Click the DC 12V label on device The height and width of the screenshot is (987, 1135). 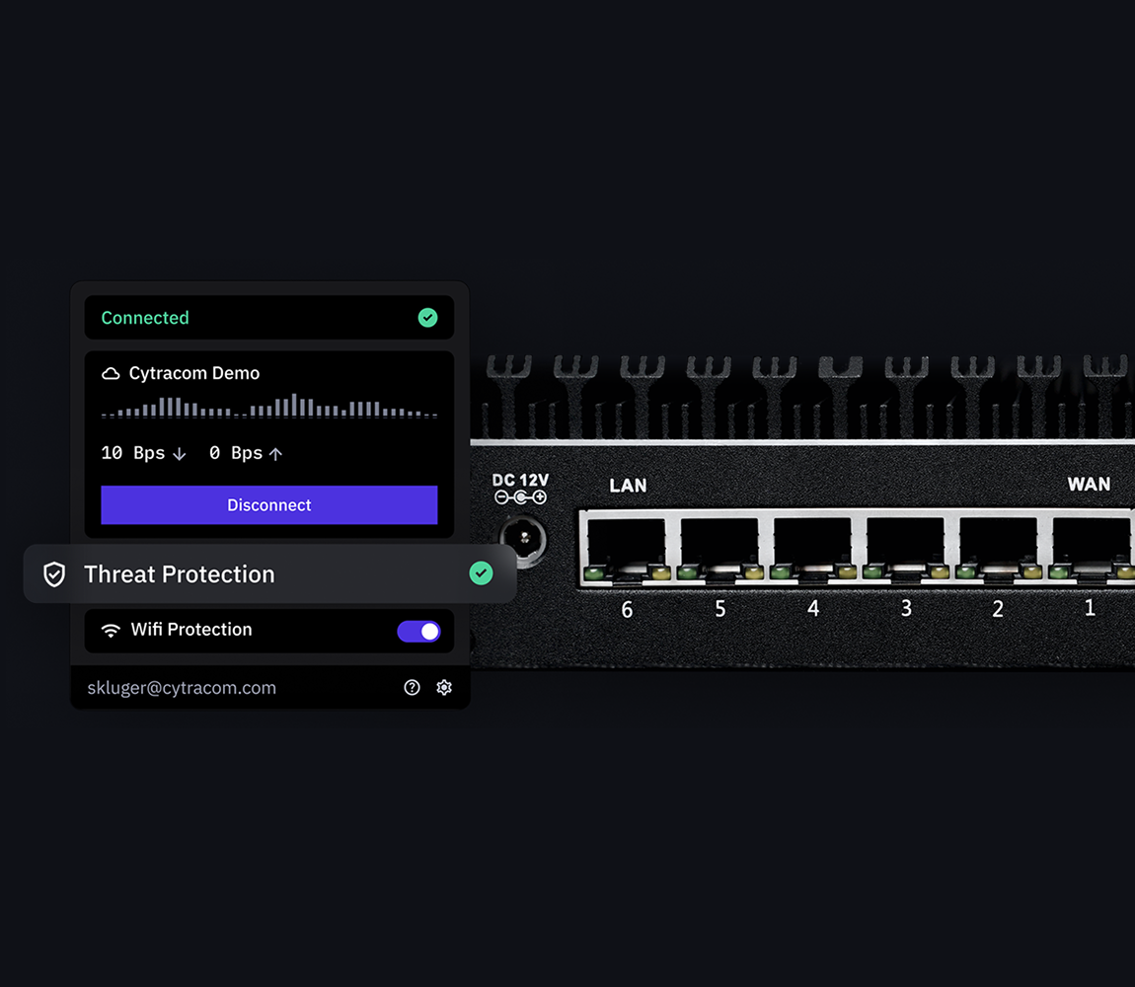[x=520, y=480]
